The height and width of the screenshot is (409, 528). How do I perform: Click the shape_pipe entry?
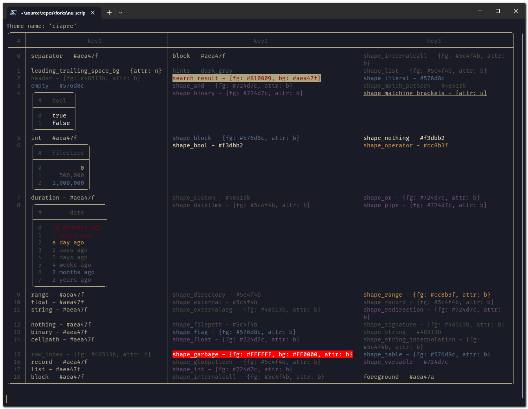coord(425,205)
